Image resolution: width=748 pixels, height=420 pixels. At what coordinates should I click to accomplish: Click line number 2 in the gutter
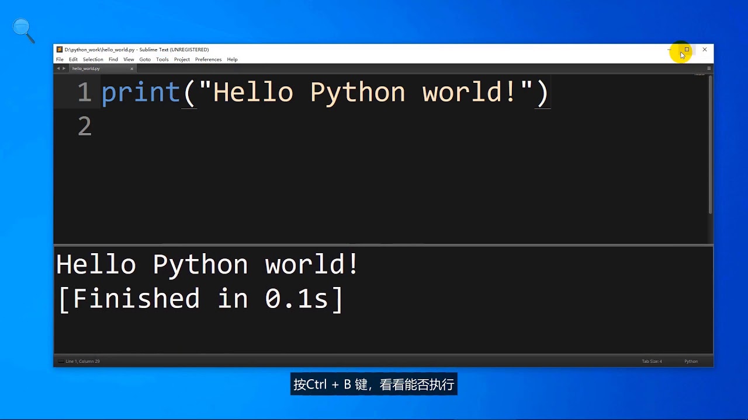84,127
